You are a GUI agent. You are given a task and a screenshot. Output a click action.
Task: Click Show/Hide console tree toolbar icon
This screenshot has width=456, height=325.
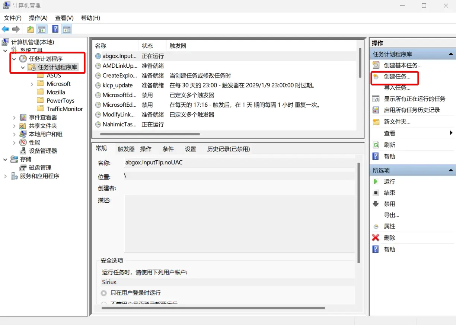42,29
